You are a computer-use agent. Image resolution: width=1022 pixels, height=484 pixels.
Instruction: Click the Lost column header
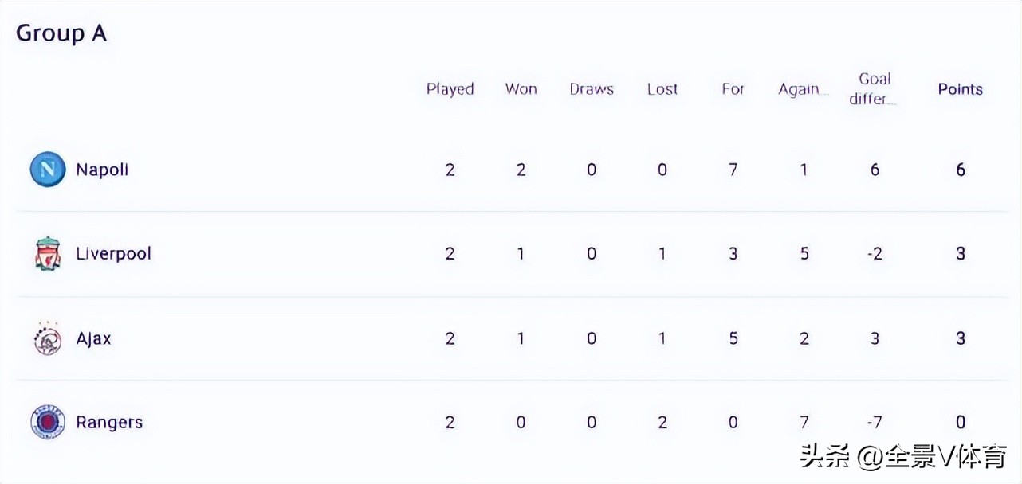click(x=662, y=89)
